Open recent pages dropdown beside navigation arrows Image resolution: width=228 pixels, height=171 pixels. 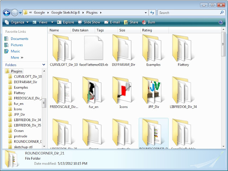coord(20,13)
